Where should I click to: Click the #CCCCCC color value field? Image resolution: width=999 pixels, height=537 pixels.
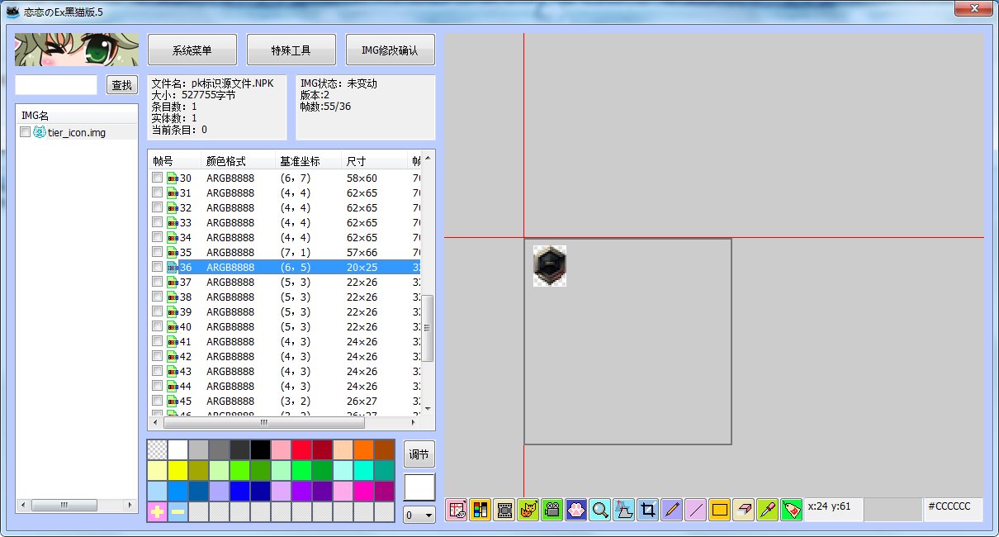pyautogui.click(x=954, y=509)
